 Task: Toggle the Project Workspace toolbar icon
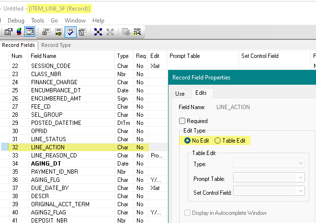coord(29,32)
